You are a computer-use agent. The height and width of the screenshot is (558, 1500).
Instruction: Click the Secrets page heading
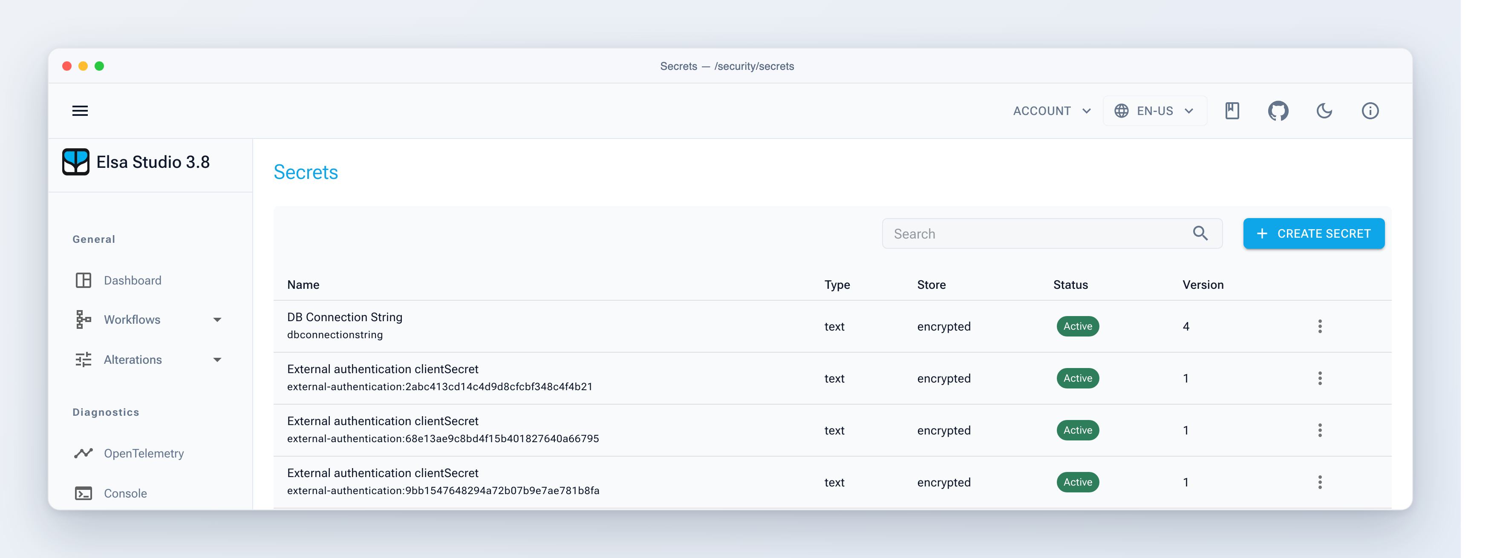[306, 172]
